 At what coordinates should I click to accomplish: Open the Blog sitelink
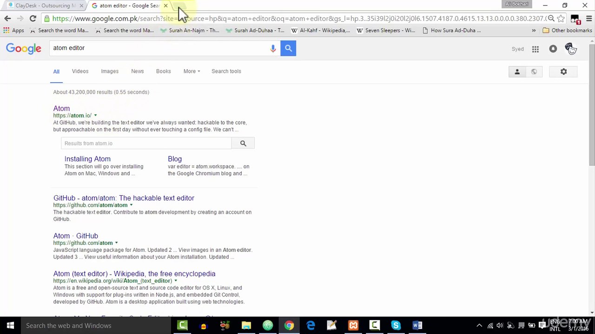pos(175,159)
